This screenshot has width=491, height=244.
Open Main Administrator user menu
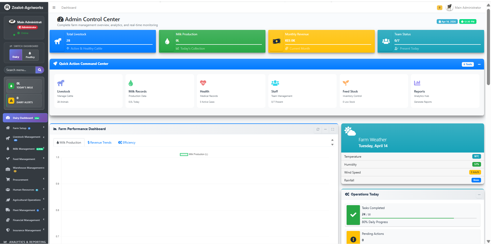point(464,8)
